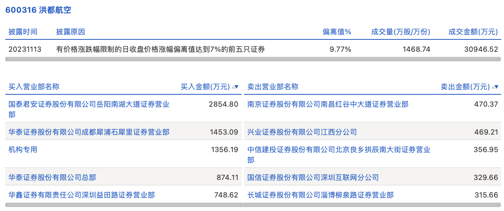Click the 买入营业部名称 column header

pos(34,87)
